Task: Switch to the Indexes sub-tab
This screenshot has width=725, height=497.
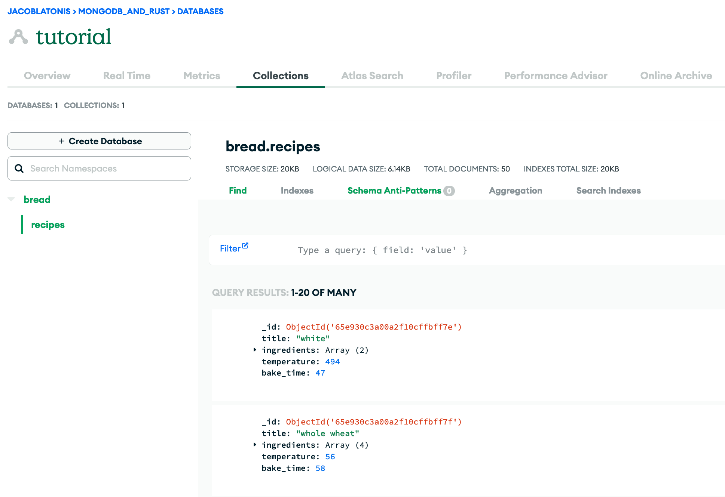Action: 297,191
